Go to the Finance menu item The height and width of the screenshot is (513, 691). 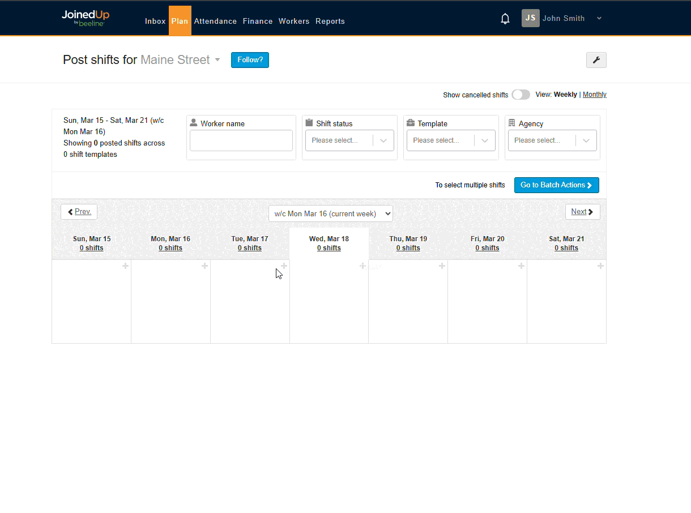258,22
